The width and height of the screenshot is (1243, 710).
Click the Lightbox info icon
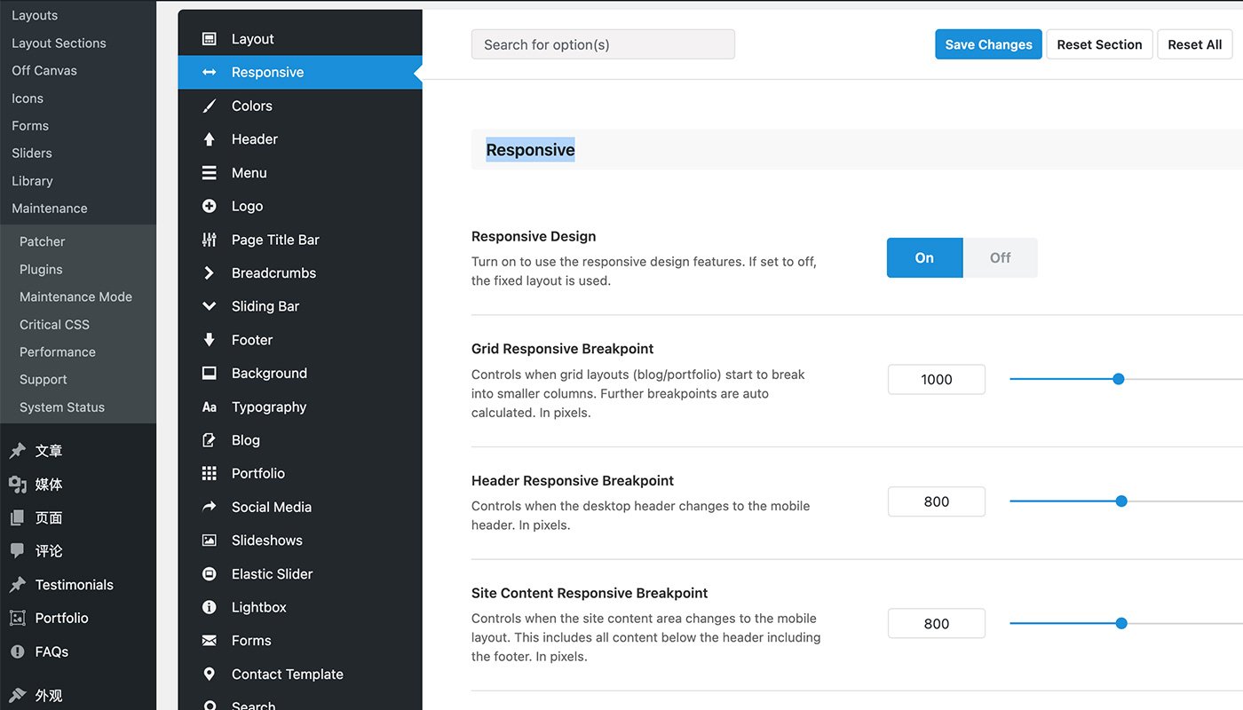210,607
